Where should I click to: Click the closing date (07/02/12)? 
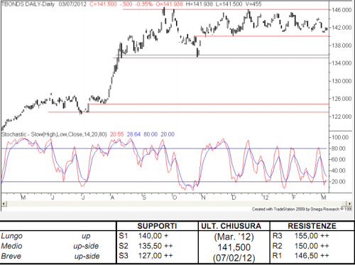[x=234, y=258]
